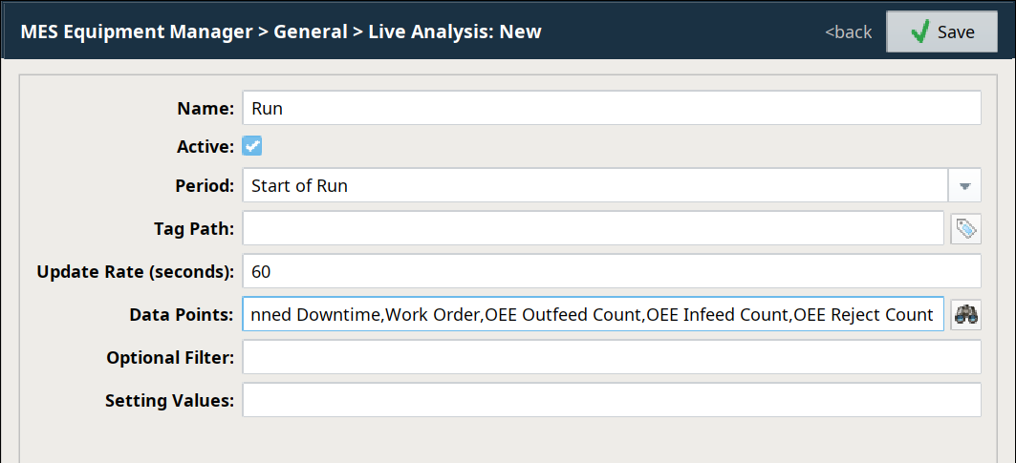This screenshot has height=463, width=1016.
Task: Select the Update Rate seconds field
Action: (x=612, y=272)
